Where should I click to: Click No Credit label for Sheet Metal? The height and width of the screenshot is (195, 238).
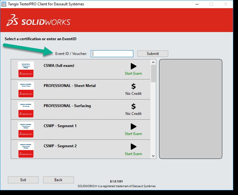pyautogui.click(x=133, y=94)
